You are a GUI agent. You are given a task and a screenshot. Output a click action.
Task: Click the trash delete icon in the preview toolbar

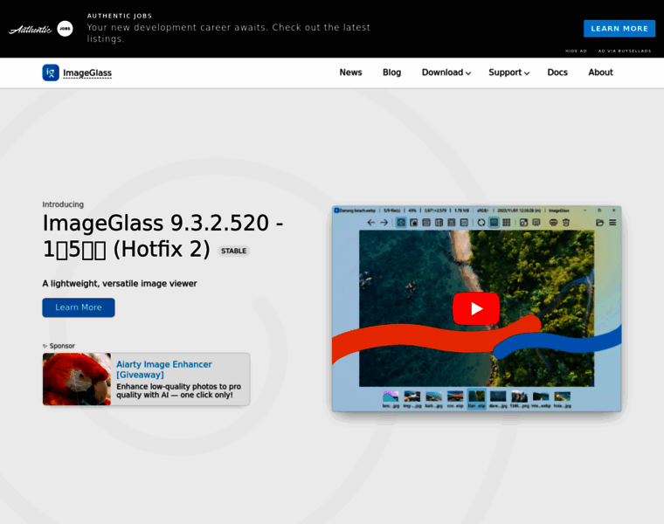(566, 223)
